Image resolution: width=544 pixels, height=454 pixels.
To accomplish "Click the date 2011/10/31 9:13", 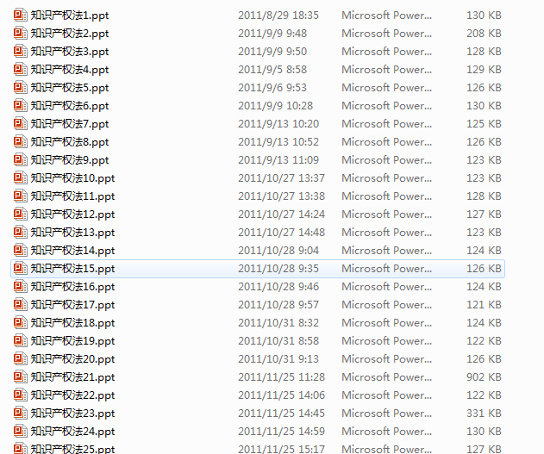I will click(278, 358).
